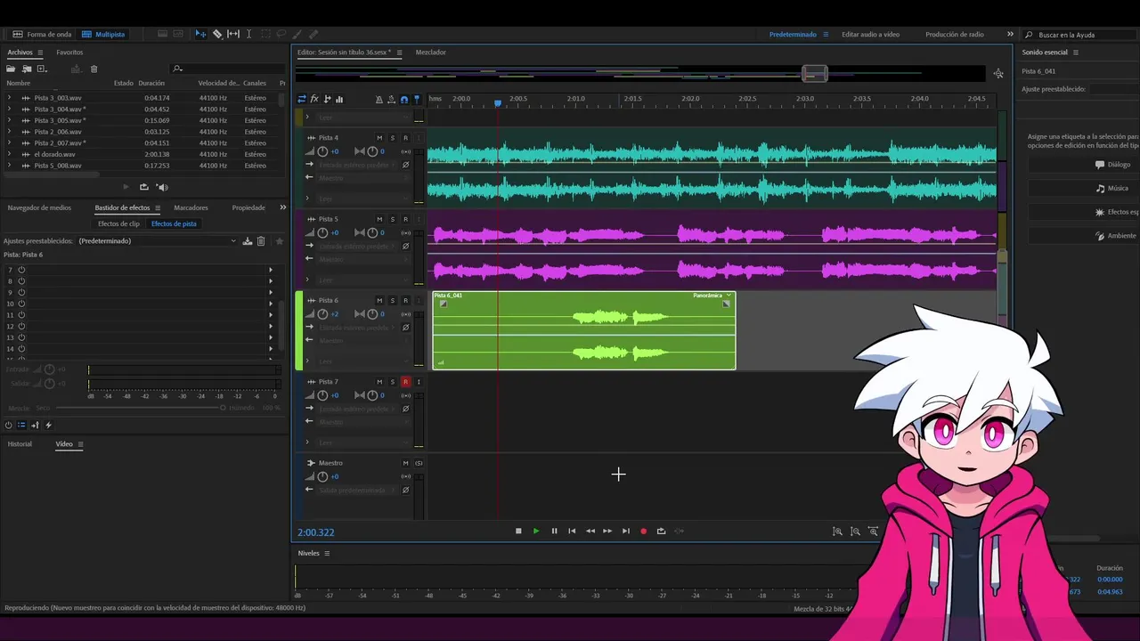Open effect menu arrow for slot 12
This screenshot has width=1140, height=641.
pos(271,326)
